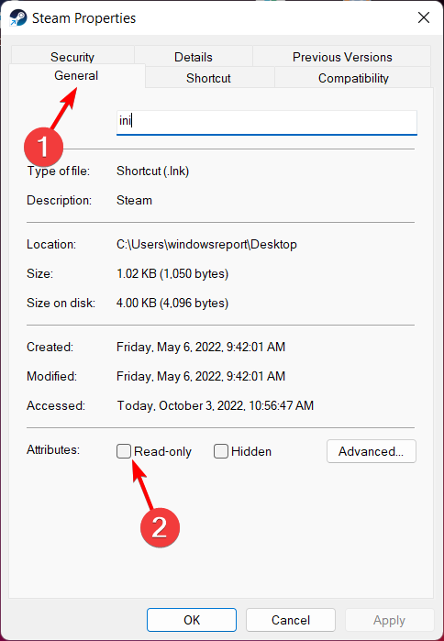
Task: Close the Steam Properties dialog
Action: 424,17
